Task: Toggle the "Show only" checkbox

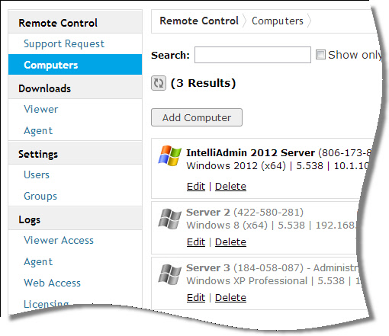Action: point(320,55)
